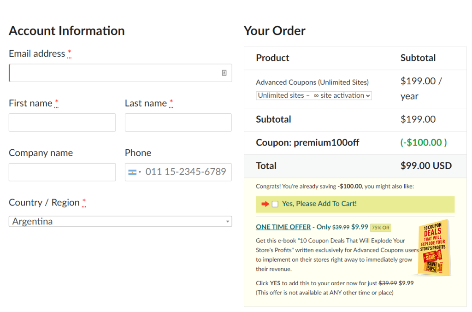Click the Advanced Coupons (Unlimited Sites) product name
The image size is (472, 312).
pyautogui.click(x=312, y=82)
